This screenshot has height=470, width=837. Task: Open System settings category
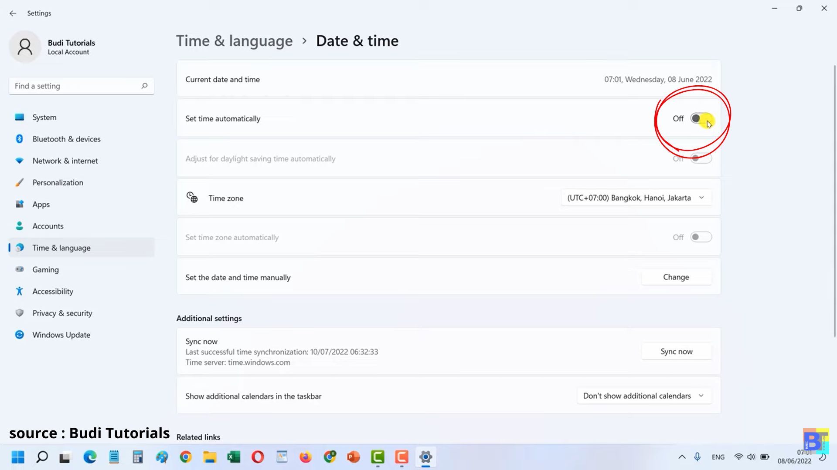tap(81, 117)
